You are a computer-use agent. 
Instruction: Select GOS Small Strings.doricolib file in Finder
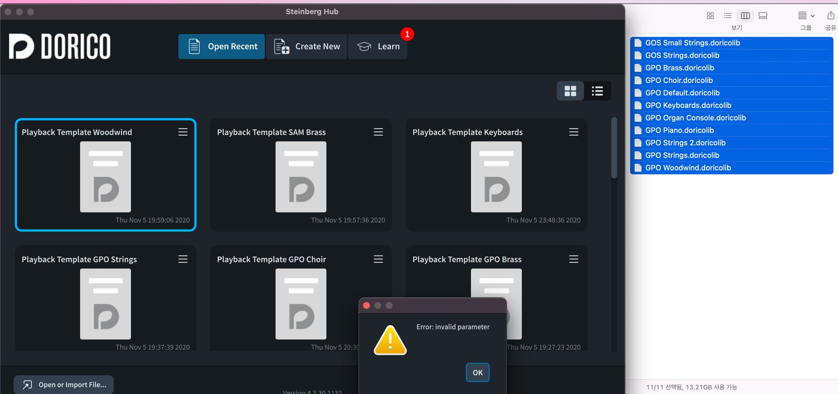[x=732, y=43]
